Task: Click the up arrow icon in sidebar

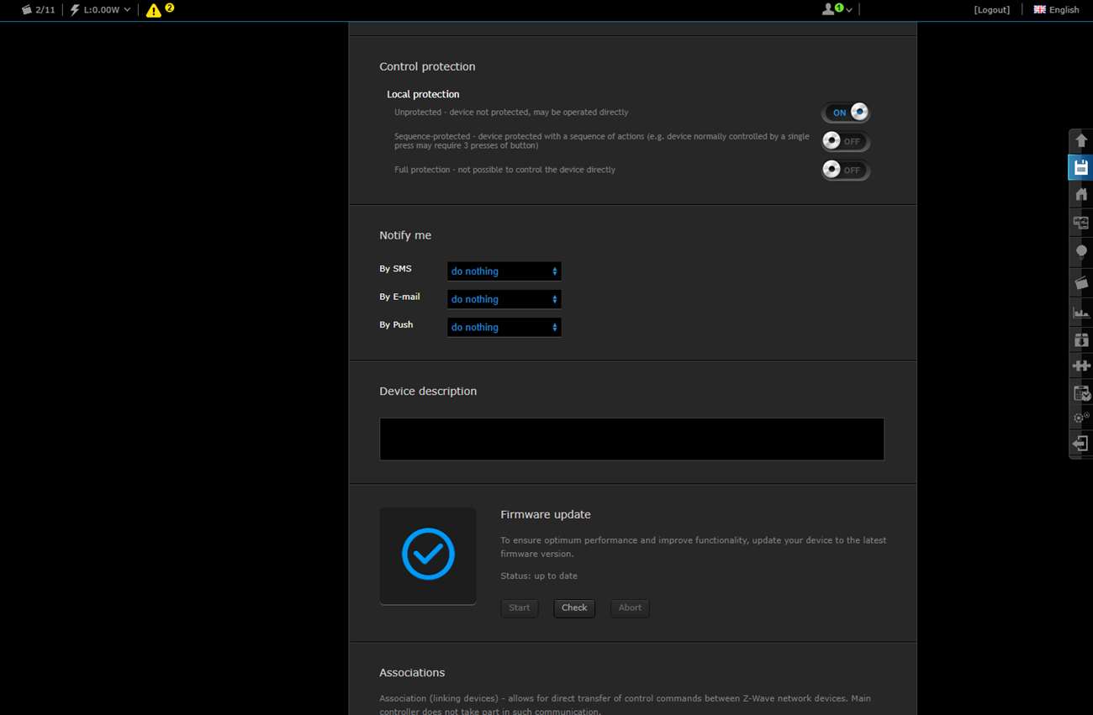Action: tap(1081, 140)
